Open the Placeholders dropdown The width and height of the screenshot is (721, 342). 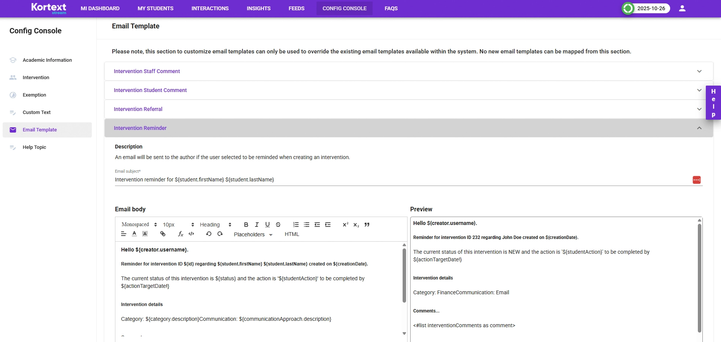[253, 234]
